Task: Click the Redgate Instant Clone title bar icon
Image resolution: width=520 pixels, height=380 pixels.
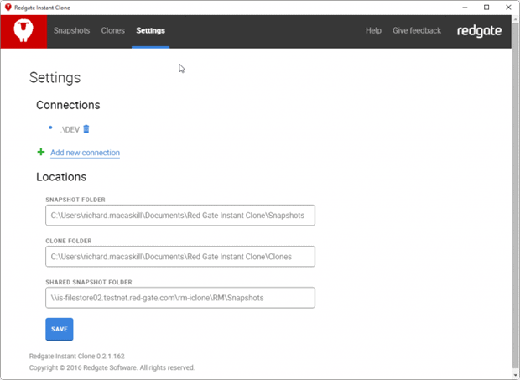Action: point(8,8)
